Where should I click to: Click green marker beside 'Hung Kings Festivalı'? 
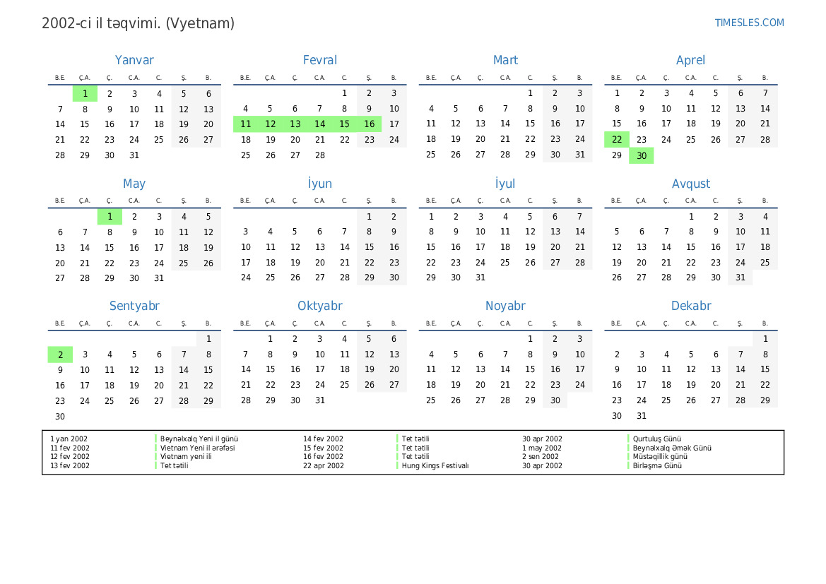[397, 465]
